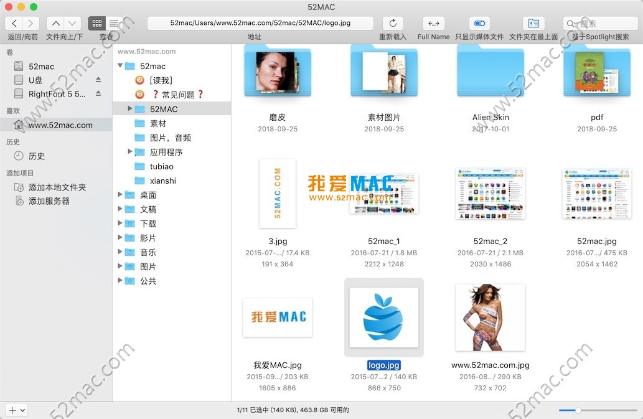Click 添加本地文件夹 to add local folder
643x419 pixels.
point(50,187)
